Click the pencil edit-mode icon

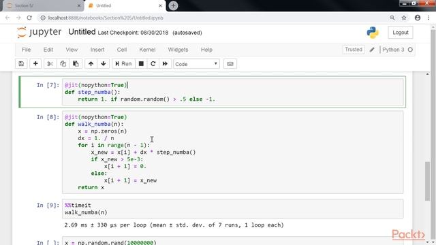point(372,50)
